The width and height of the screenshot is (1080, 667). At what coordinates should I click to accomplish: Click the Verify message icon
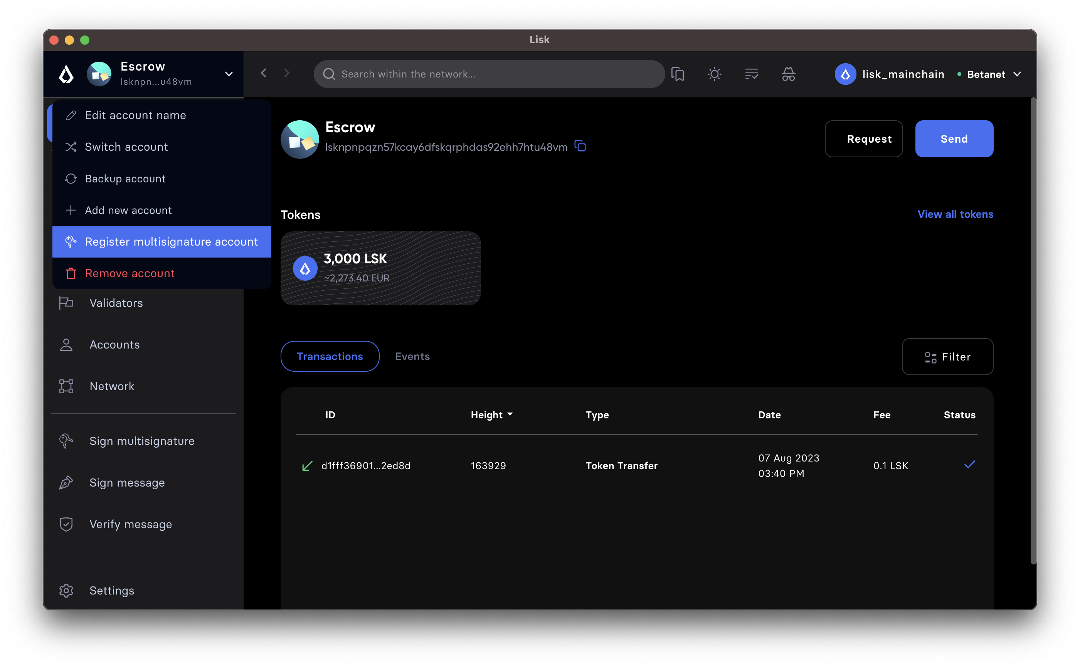coord(66,524)
